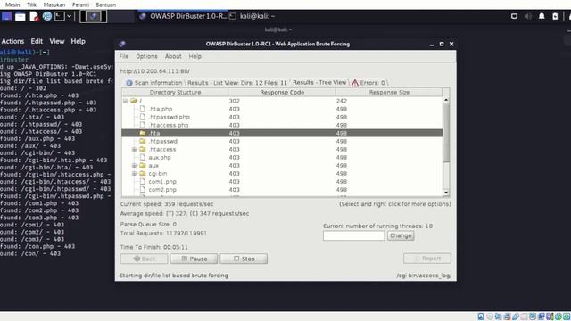The height and width of the screenshot is (321, 571).
Task: Open the terminal emulator panel icon
Action: coord(60,16)
